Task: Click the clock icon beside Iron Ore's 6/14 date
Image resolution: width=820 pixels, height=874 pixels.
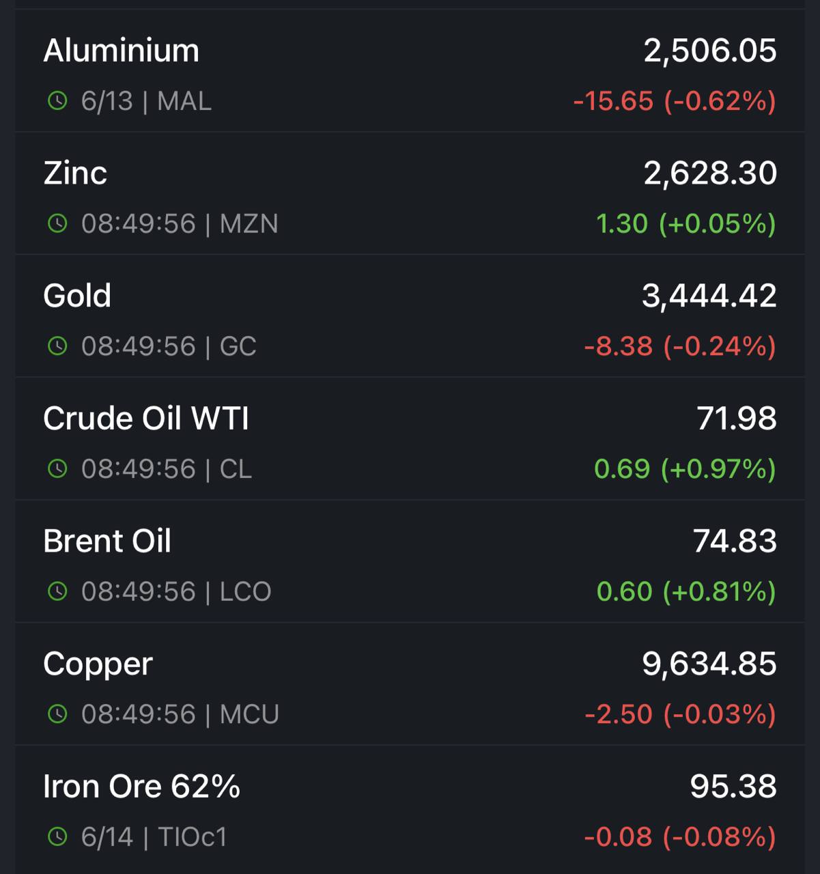Action: point(57,836)
